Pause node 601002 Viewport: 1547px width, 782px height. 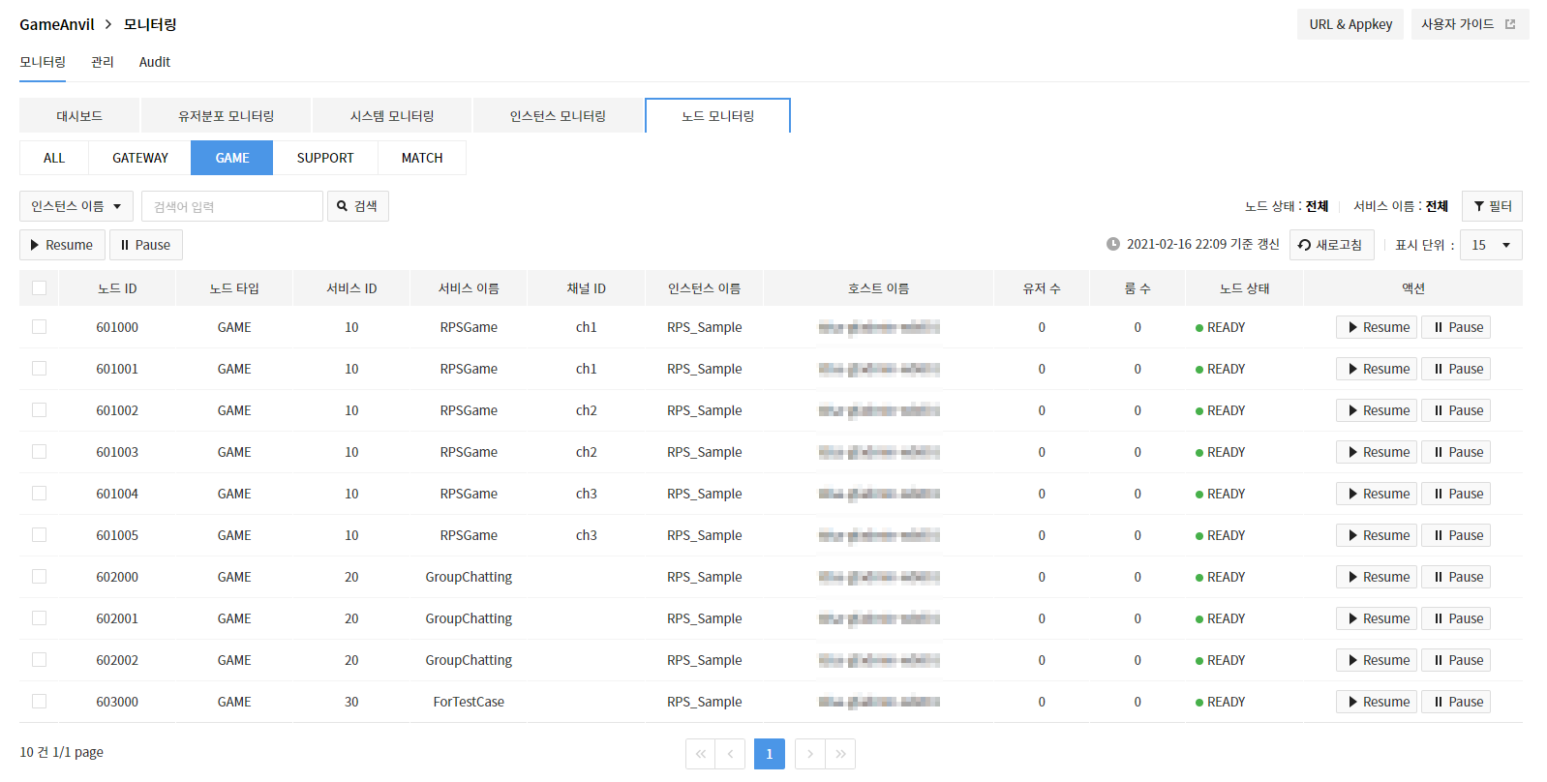1456,410
